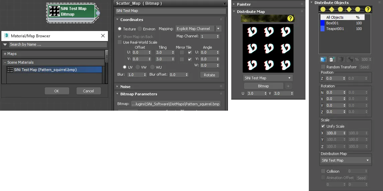Image resolution: width=383 pixels, height=191 pixels.
Task: Click the Pattern_squirrel.bmp bitmap path button
Action: [x=175, y=104]
